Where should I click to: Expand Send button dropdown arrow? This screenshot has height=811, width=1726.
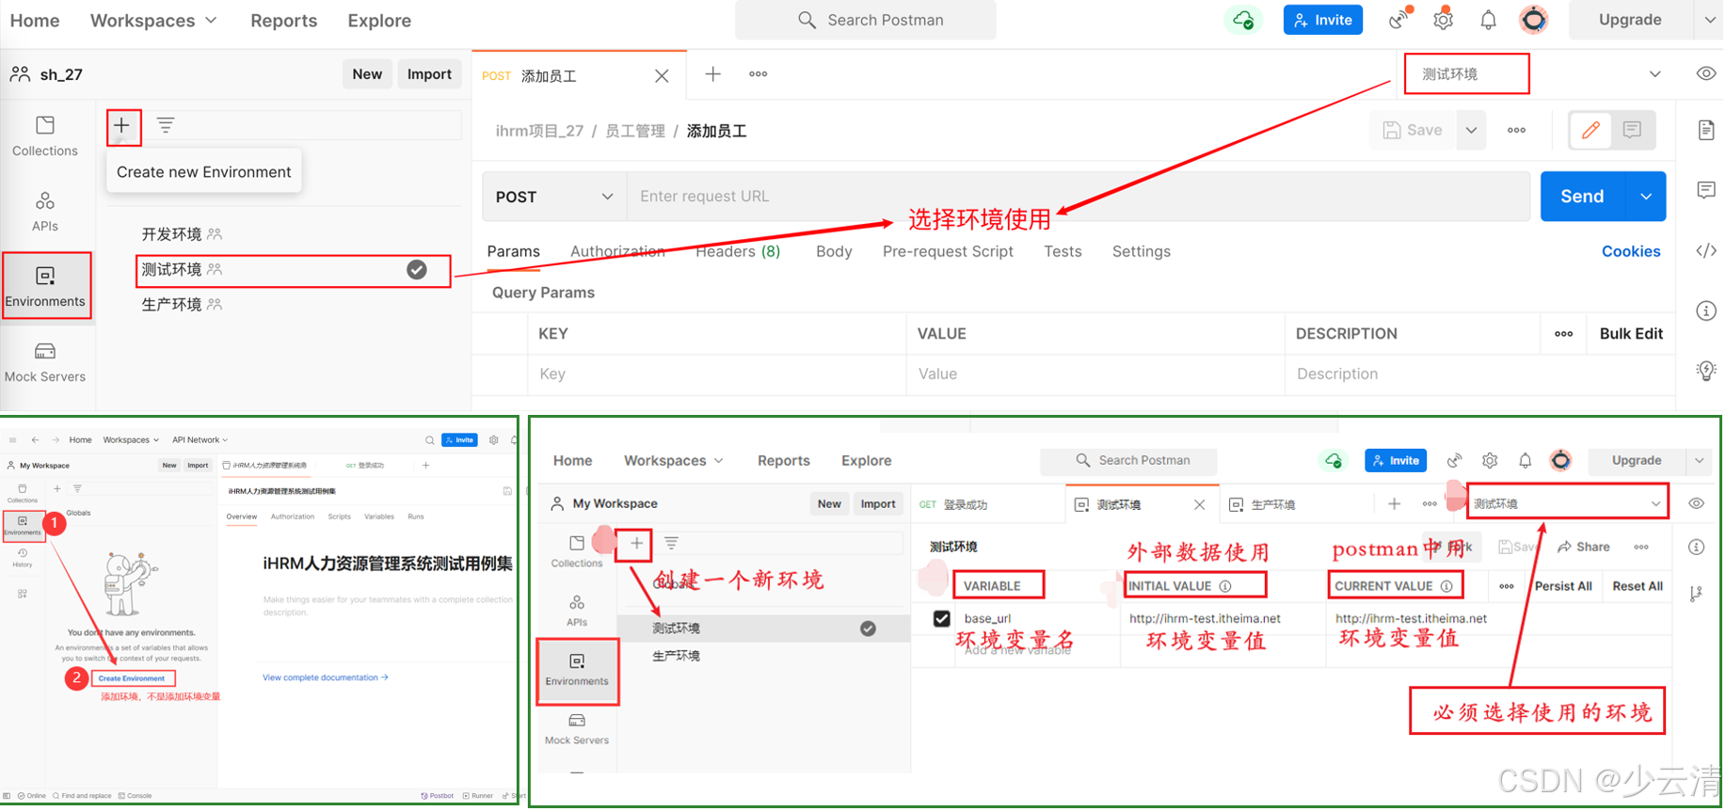tap(1646, 197)
